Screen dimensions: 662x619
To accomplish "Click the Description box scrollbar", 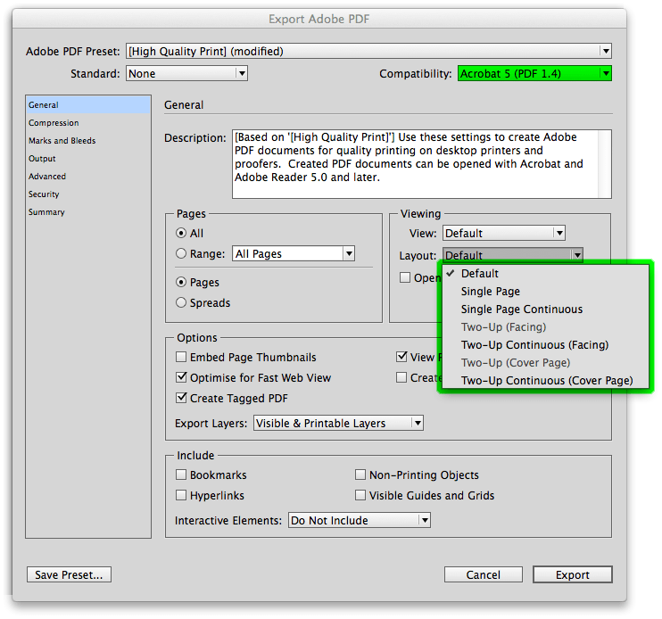I will coord(605,164).
